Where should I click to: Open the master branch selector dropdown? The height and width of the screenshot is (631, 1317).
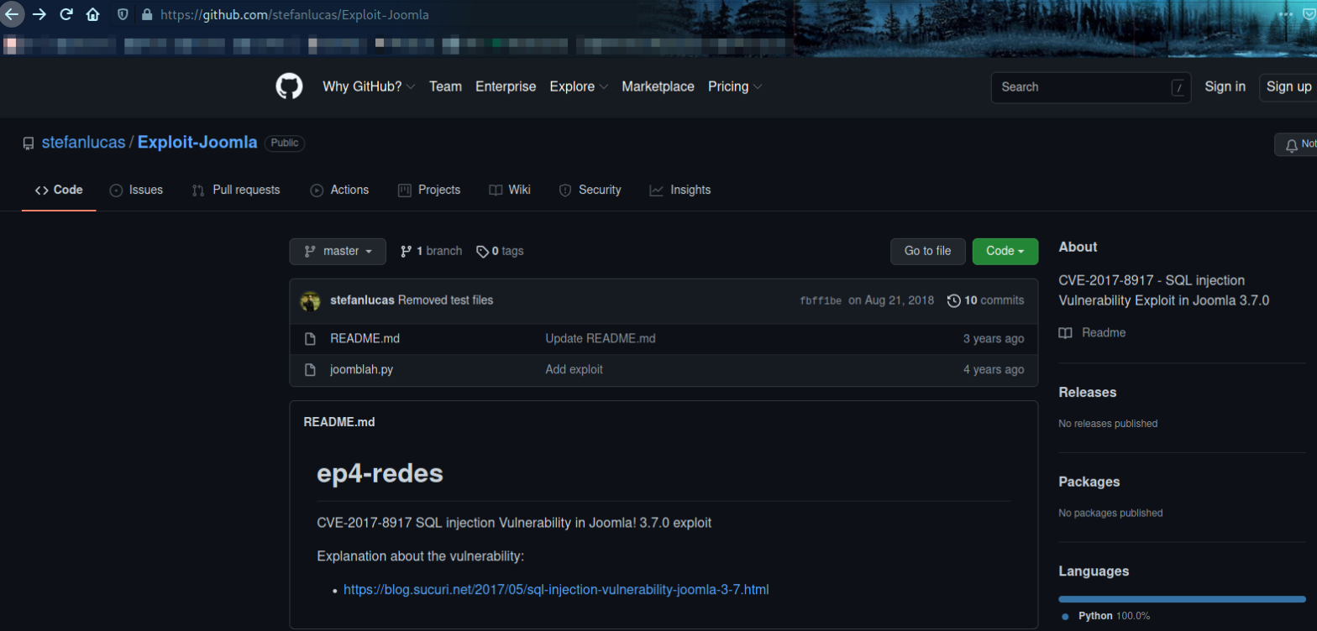pyautogui.click(x=338, y=251)
